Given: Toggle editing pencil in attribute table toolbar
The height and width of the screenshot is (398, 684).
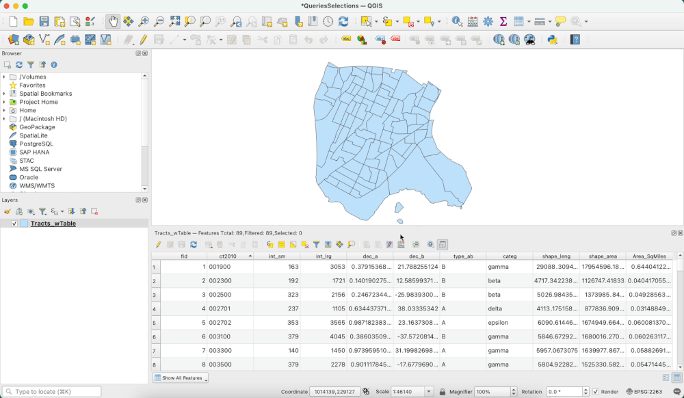Looking at the screenshot, I should [x=159, y=245].
